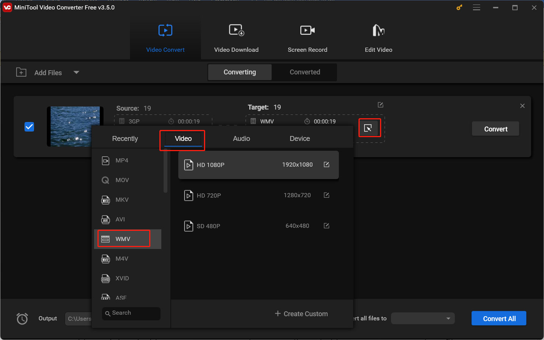Click the Add Files label

[48, 73]
